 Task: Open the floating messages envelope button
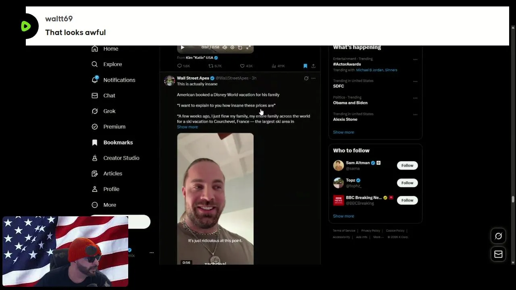498,254
